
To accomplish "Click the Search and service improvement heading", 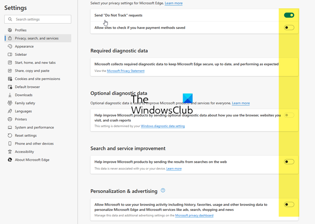I will 128,148.
